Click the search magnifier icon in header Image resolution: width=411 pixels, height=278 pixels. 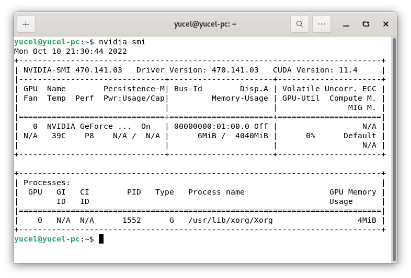pos(300,25)
